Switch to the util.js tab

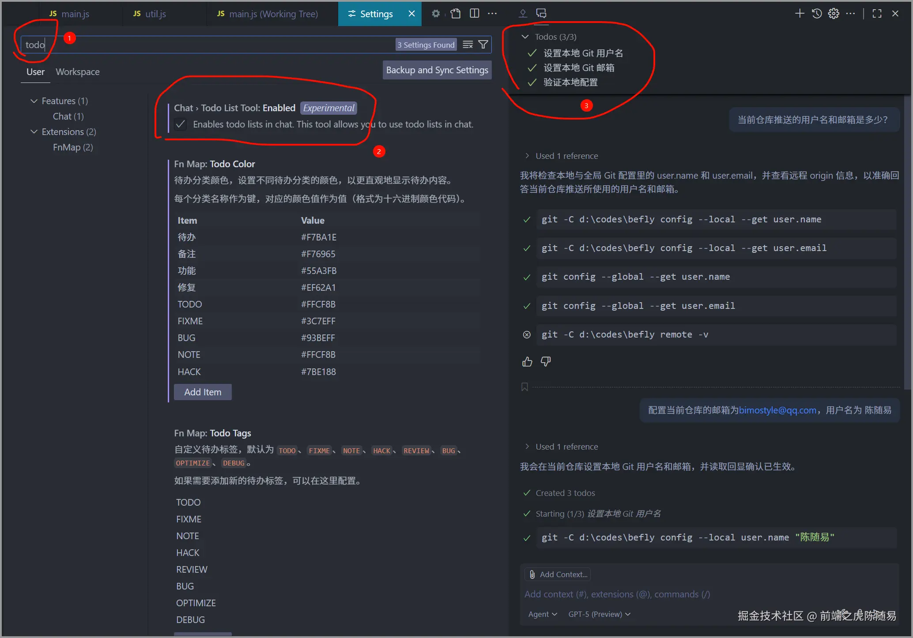pyautogui.click(x=155, y=14)
